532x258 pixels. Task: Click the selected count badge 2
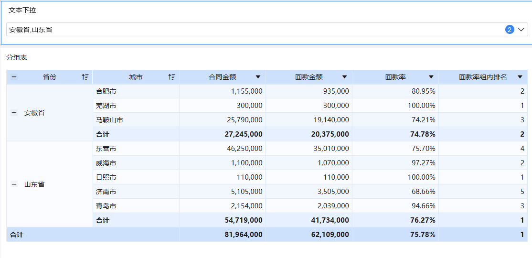click(510, 30)
